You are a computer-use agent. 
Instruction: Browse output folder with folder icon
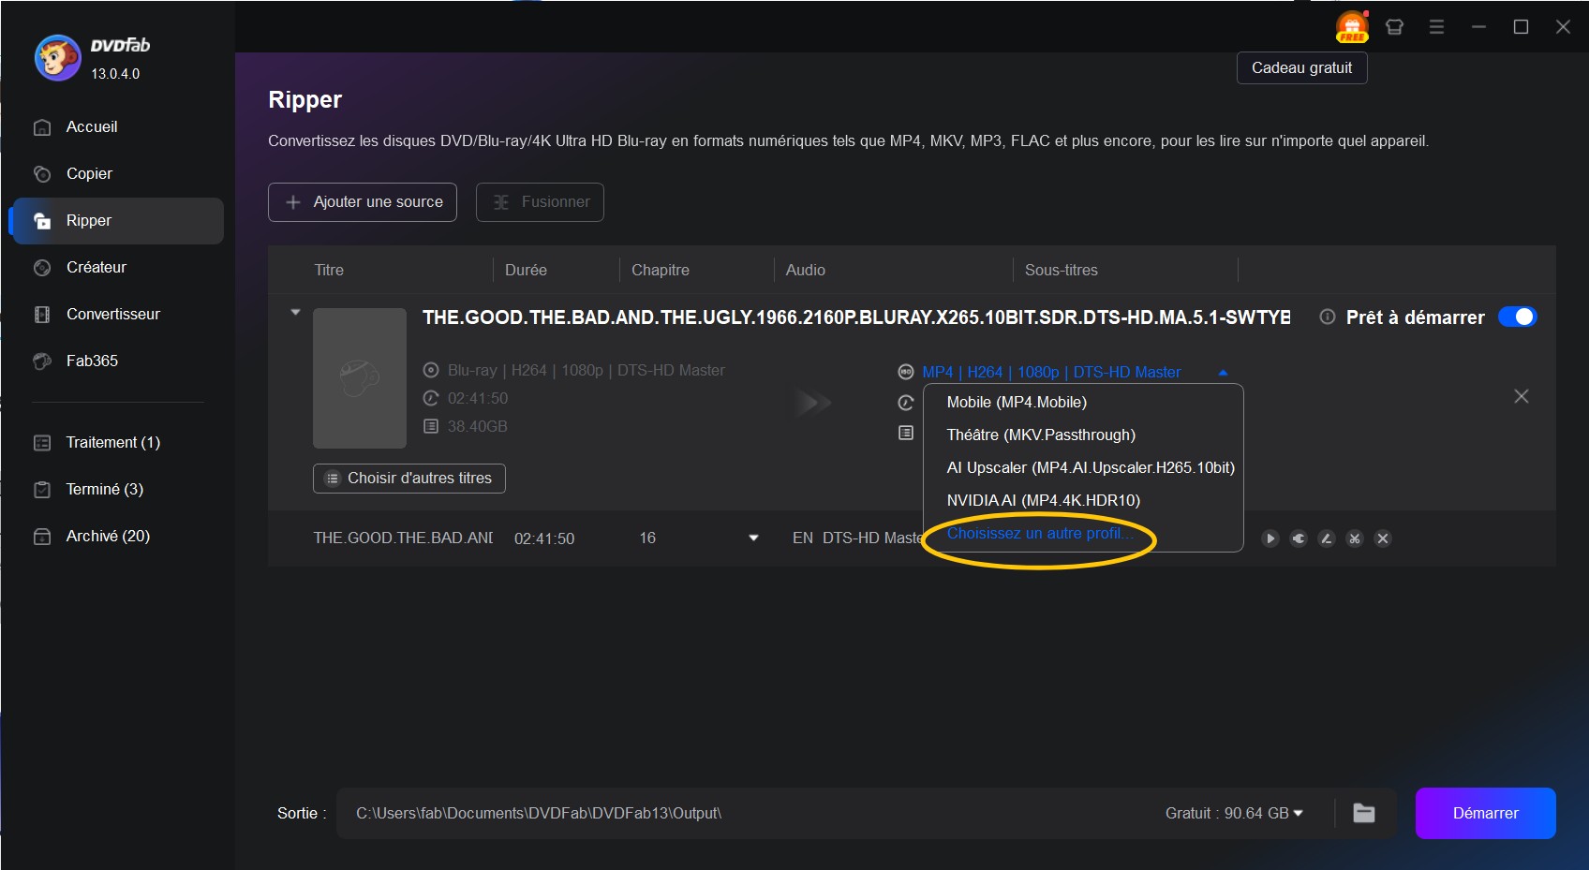1364,813
